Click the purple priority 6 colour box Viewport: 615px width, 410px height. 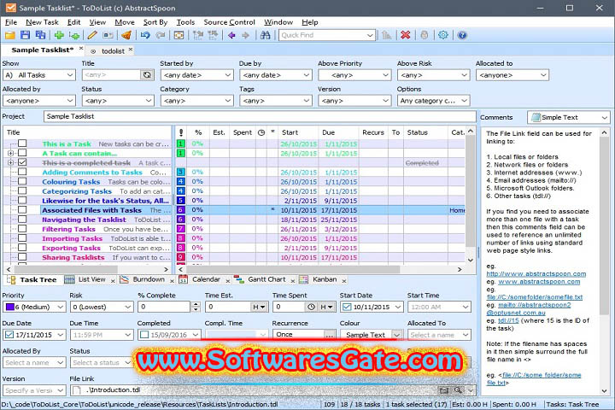(x=9, y=307)
